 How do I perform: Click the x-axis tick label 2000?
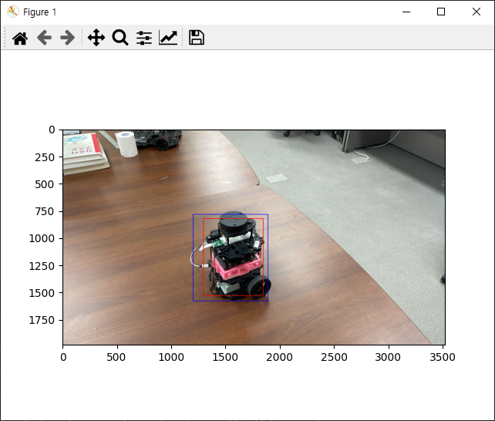point(279,357)
